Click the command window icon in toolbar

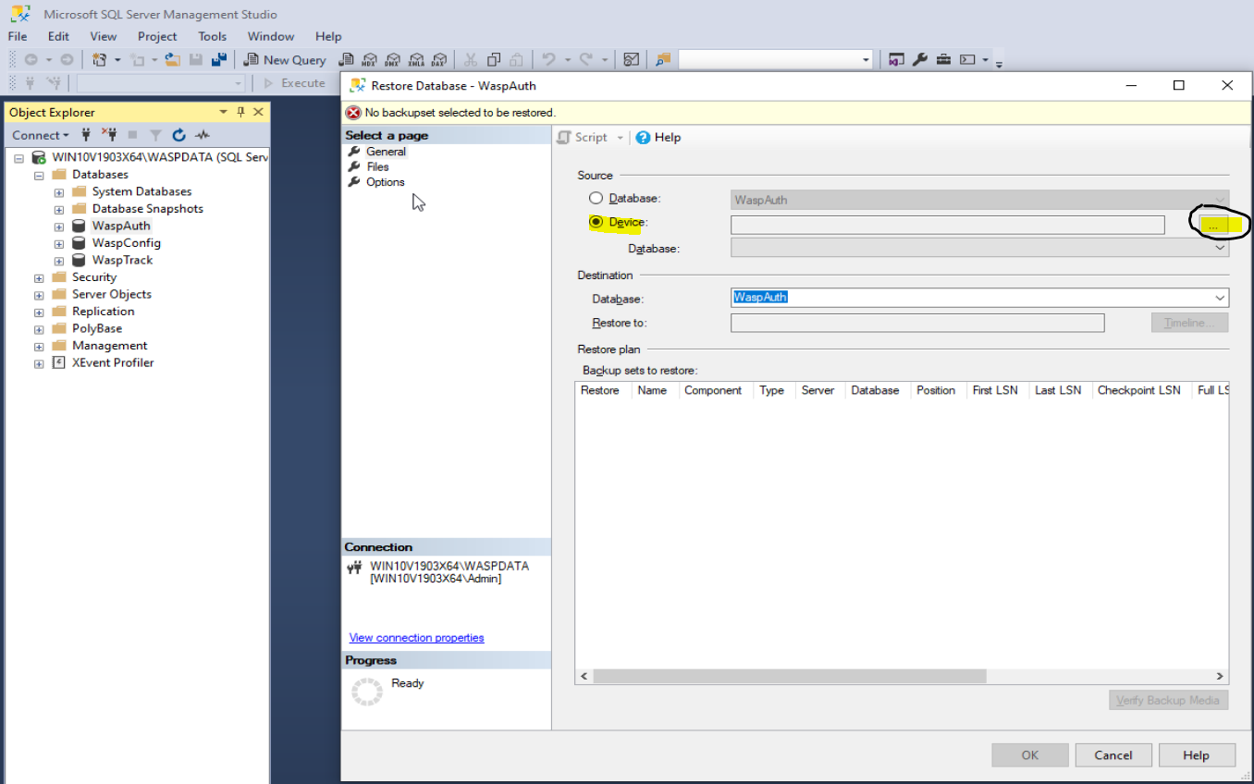tap(967, 60)
